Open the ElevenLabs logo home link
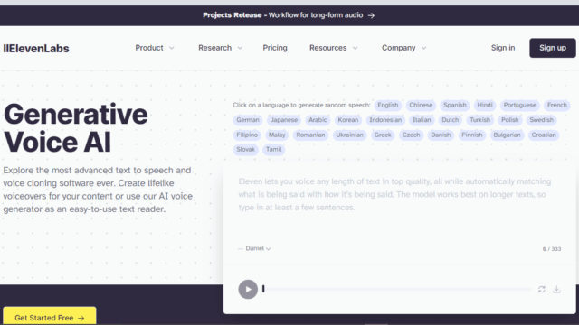 [36, 48]
